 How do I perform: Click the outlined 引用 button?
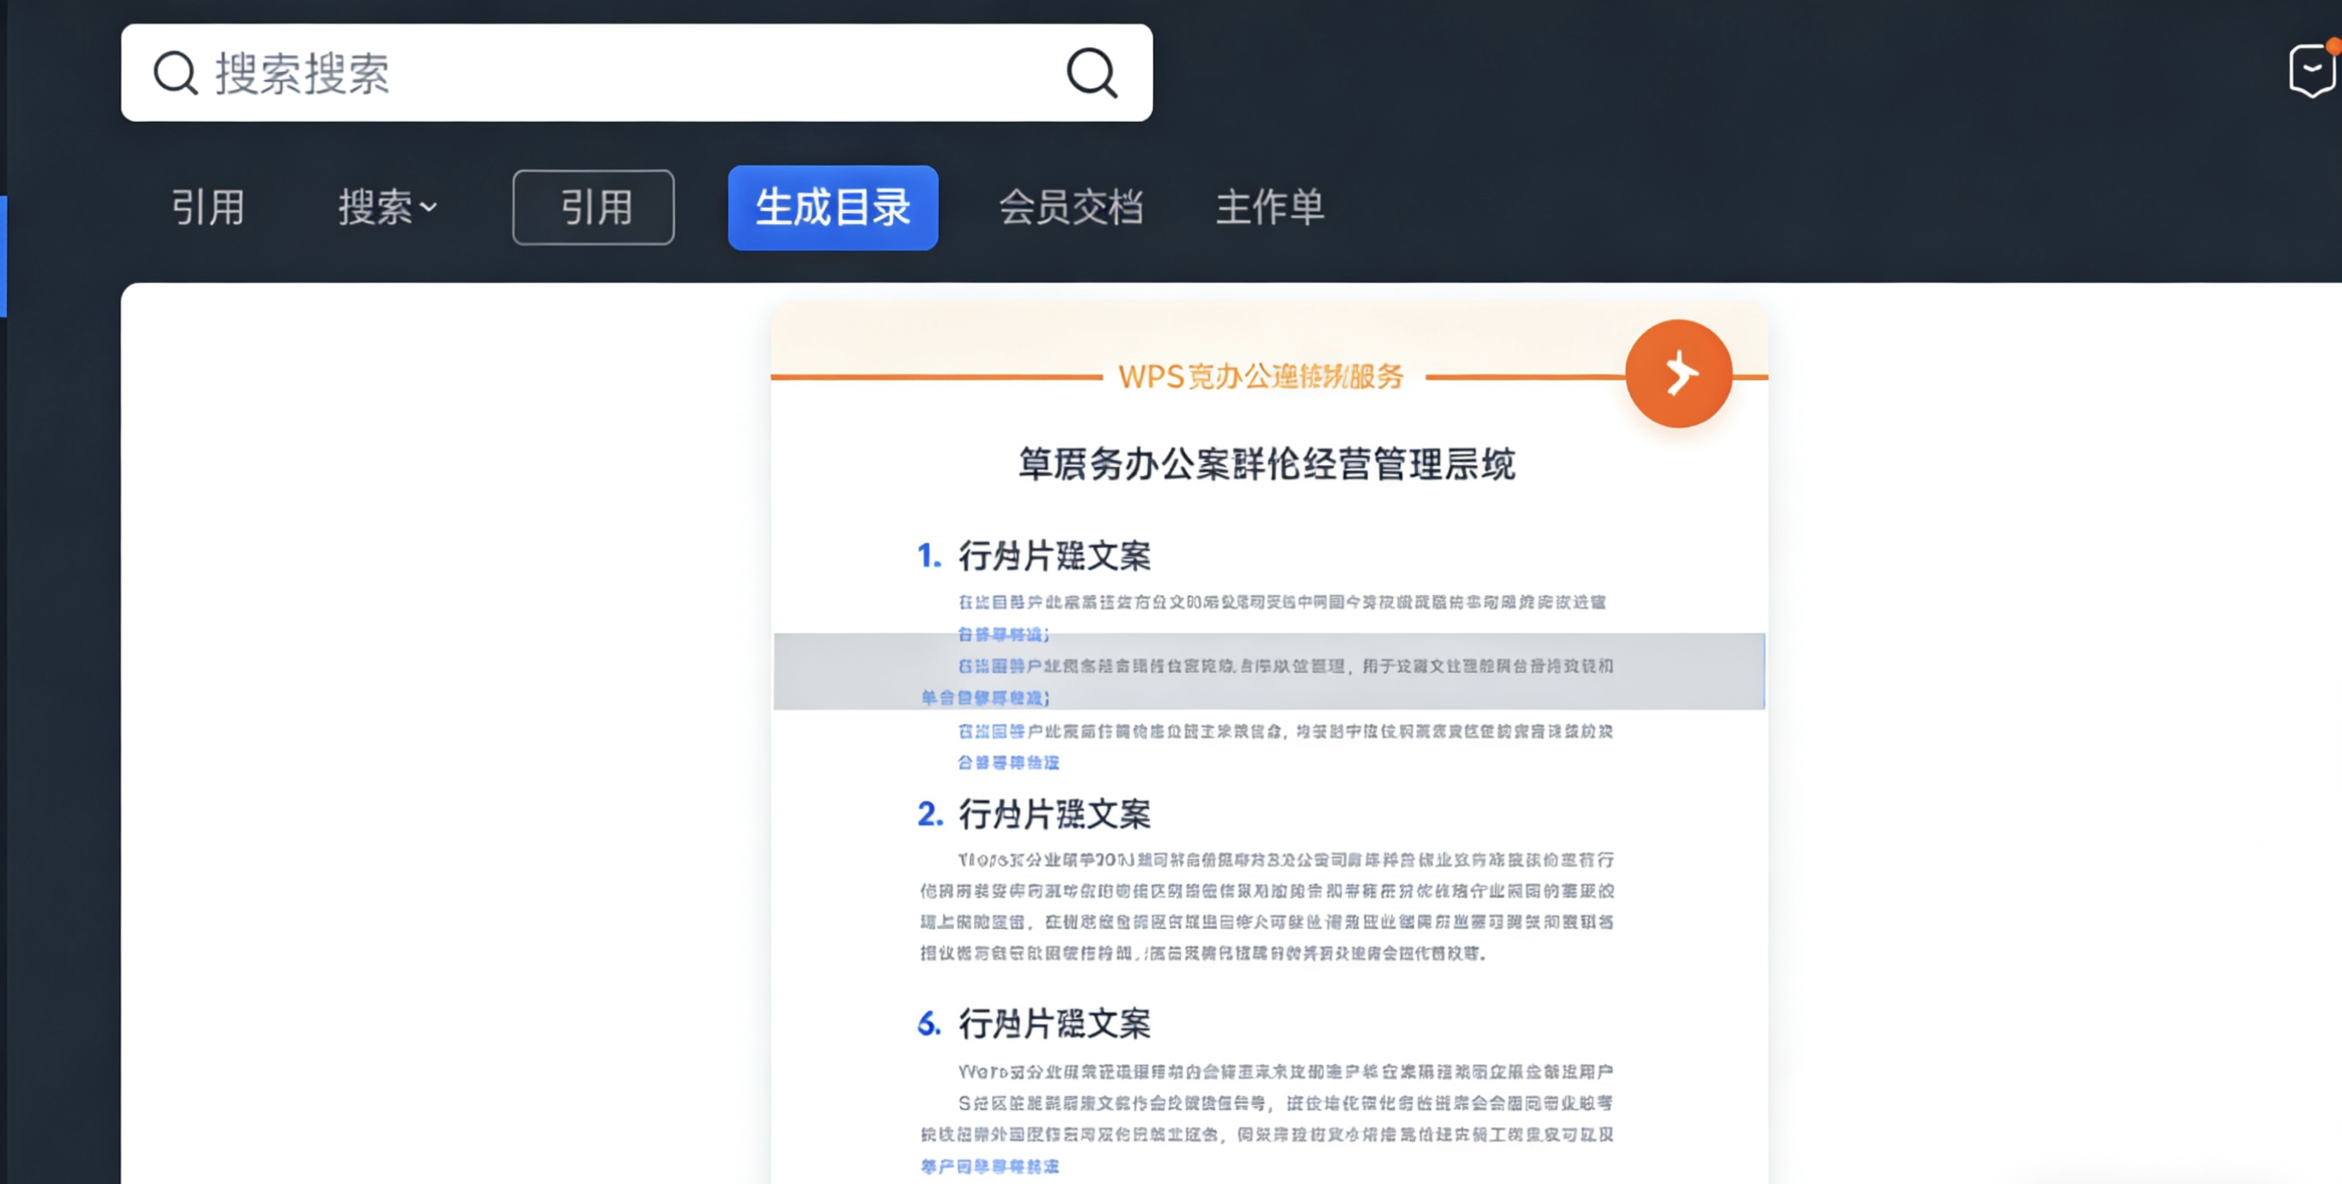[x=593, y=207]
